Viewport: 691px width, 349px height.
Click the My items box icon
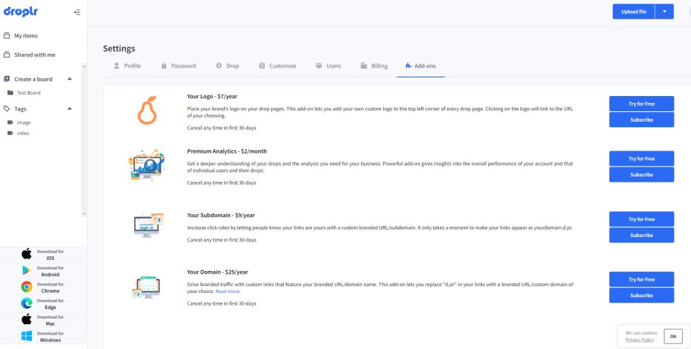7,36
